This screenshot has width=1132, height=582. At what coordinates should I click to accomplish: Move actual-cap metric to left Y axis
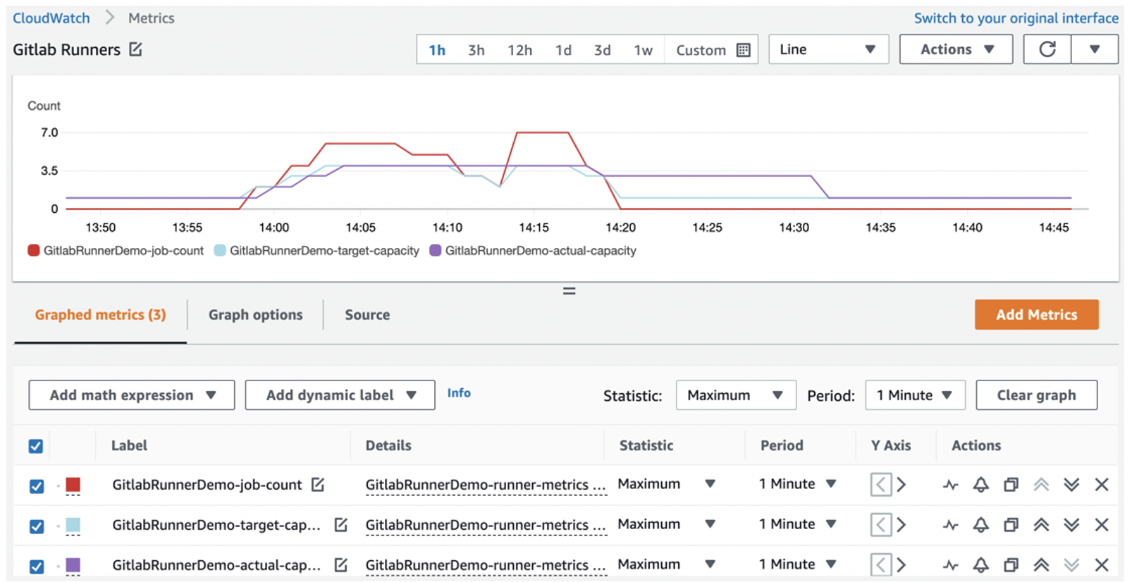tap(881, 565)
